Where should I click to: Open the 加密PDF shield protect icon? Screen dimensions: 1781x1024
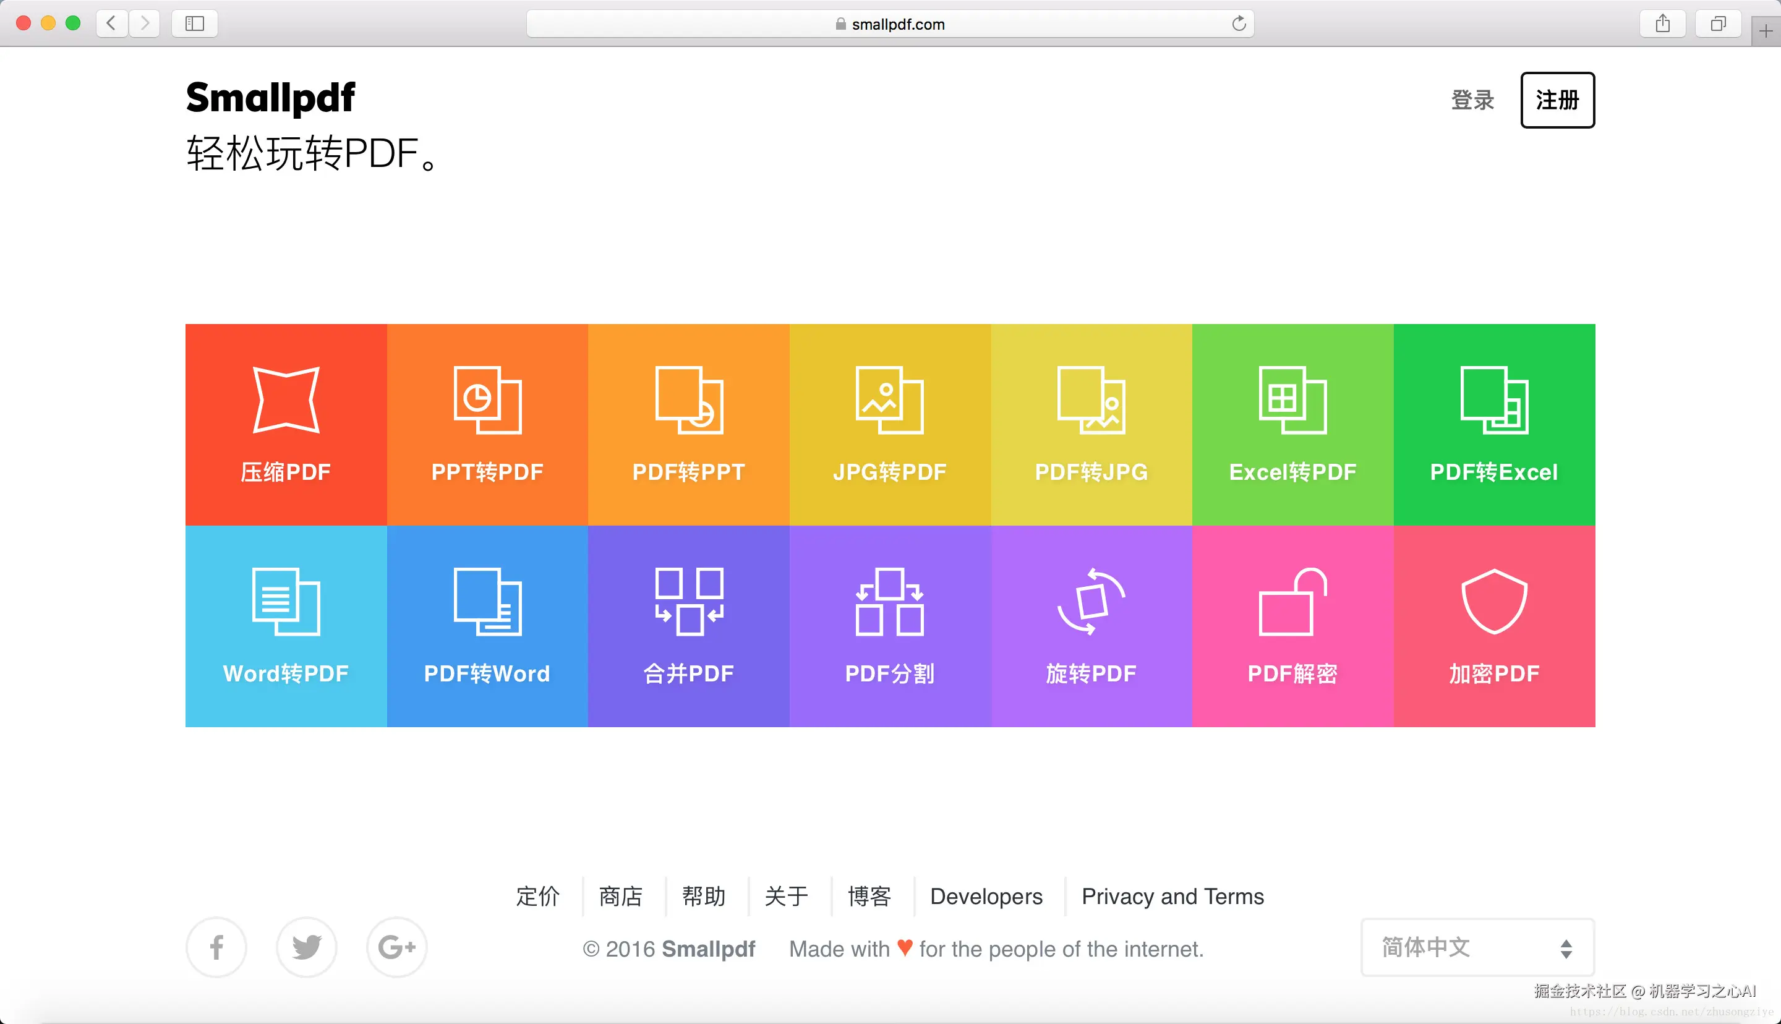click(1493, 601)
